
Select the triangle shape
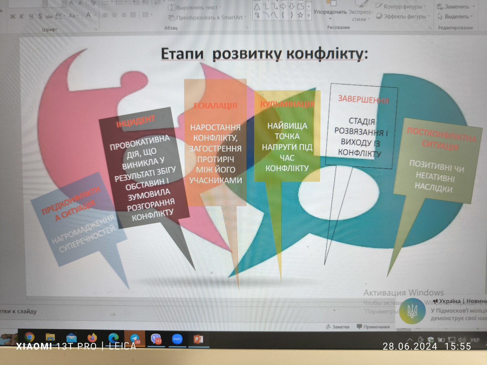(x=257, y=7)
